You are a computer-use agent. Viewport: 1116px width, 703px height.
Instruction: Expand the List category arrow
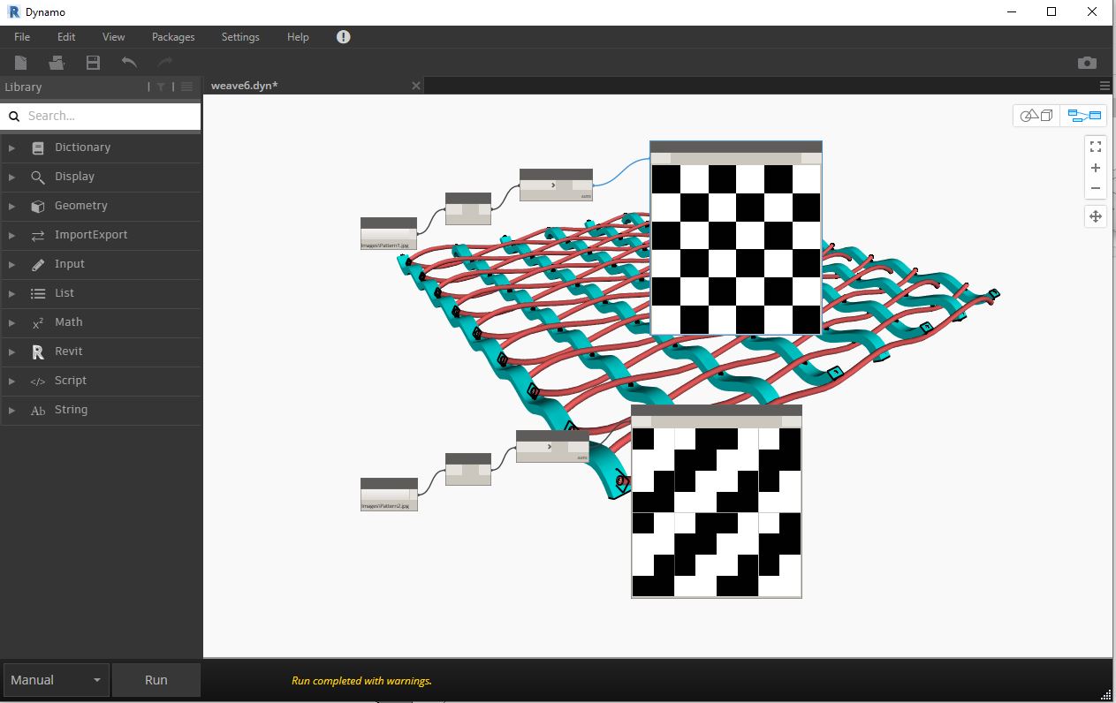coord(11,294)
